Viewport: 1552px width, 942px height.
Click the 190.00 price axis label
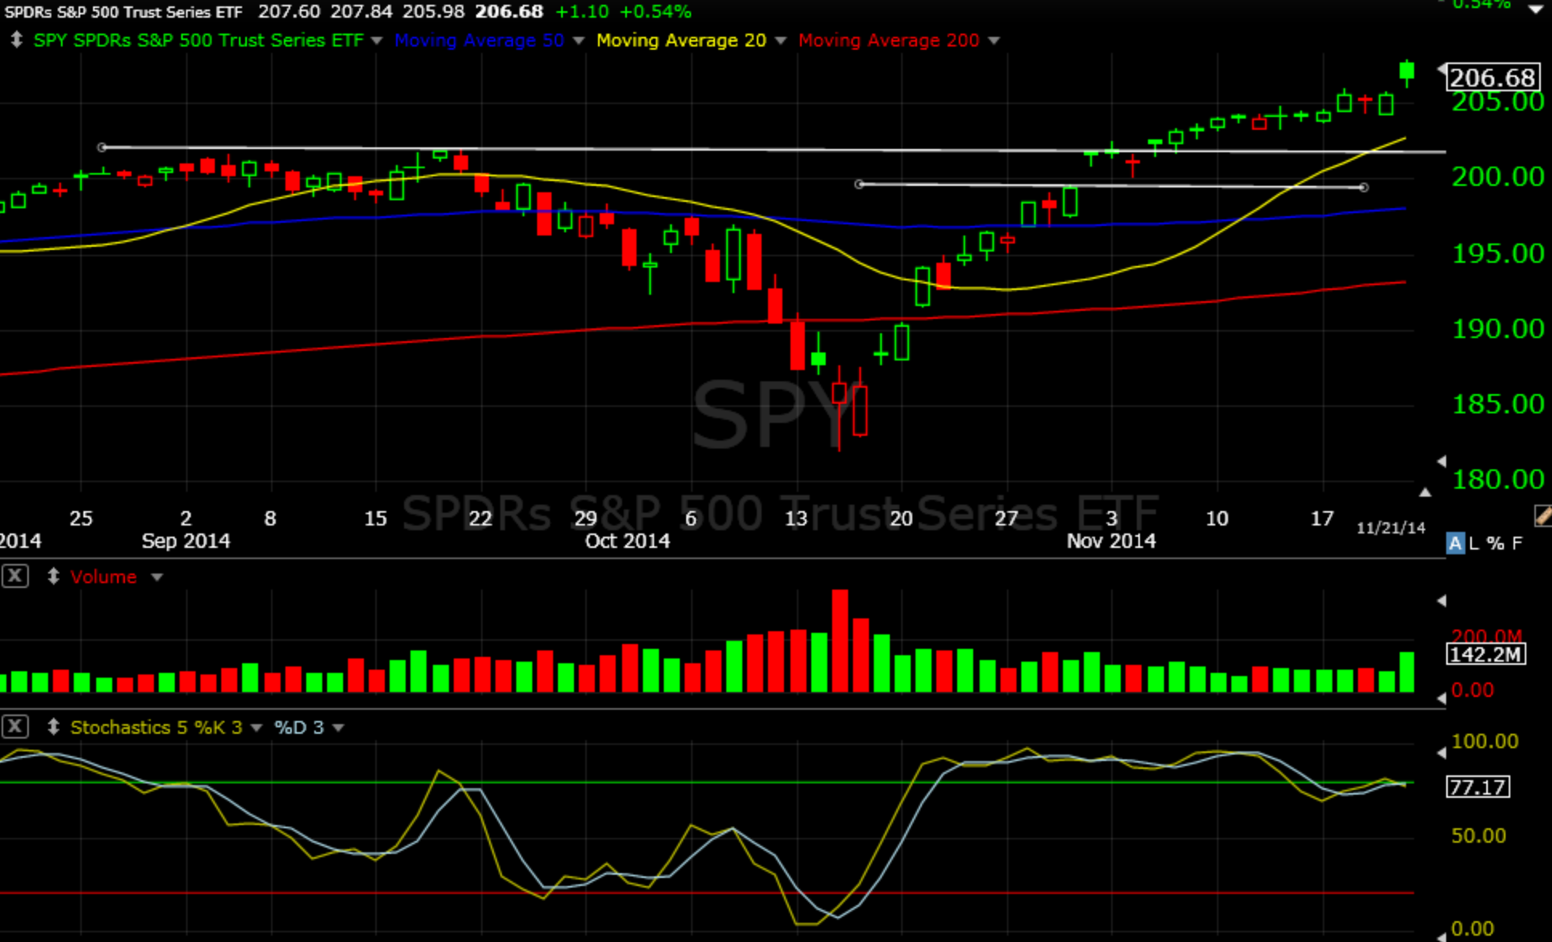point(1497,328)
